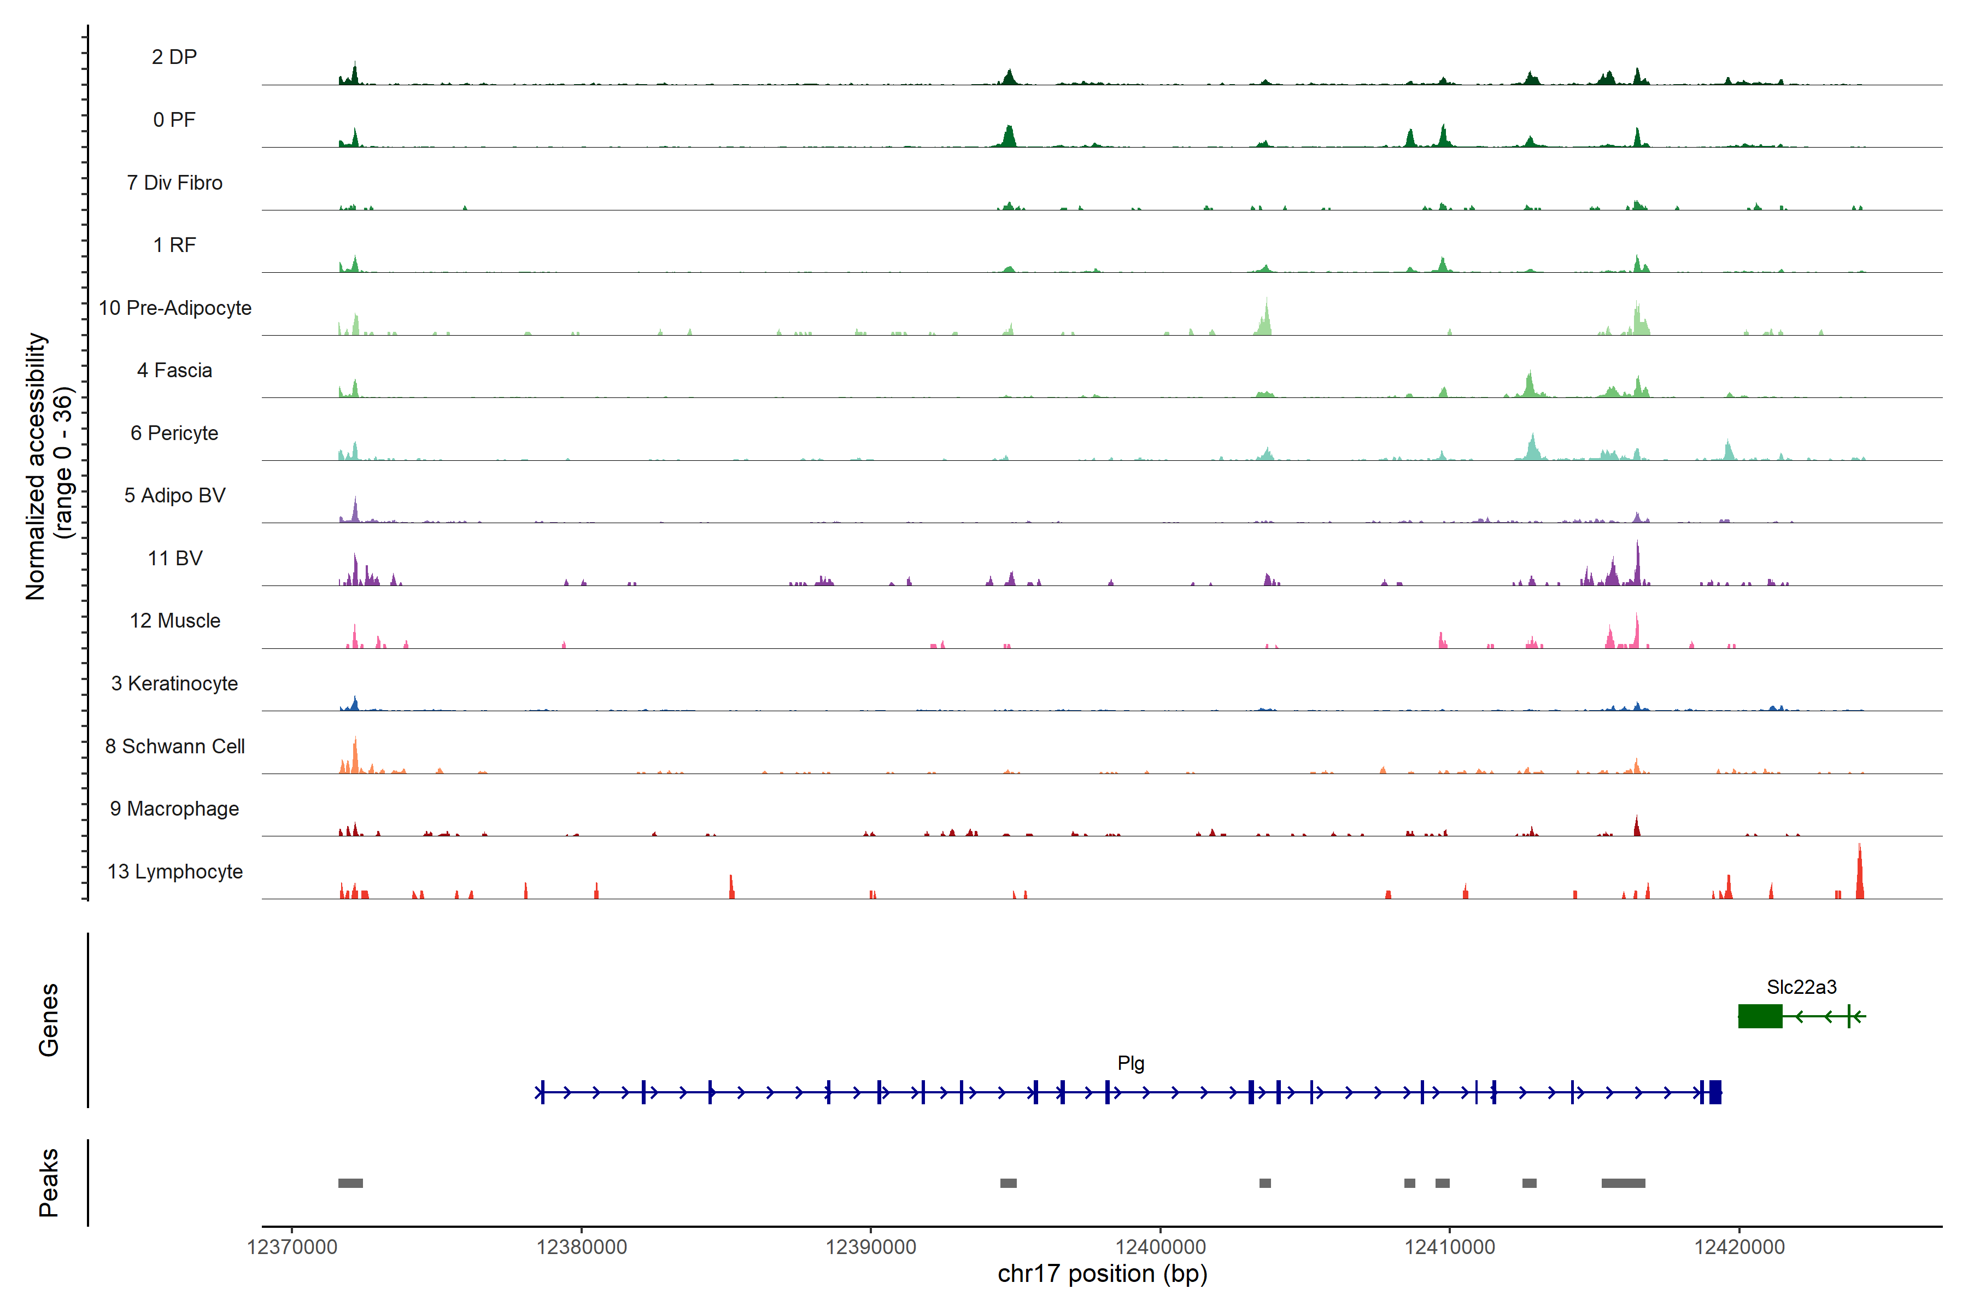Image resolution: width=1968 pixels, height=1312 pixels.
Task: Click the Peaks panel label
Action: 49,1181
